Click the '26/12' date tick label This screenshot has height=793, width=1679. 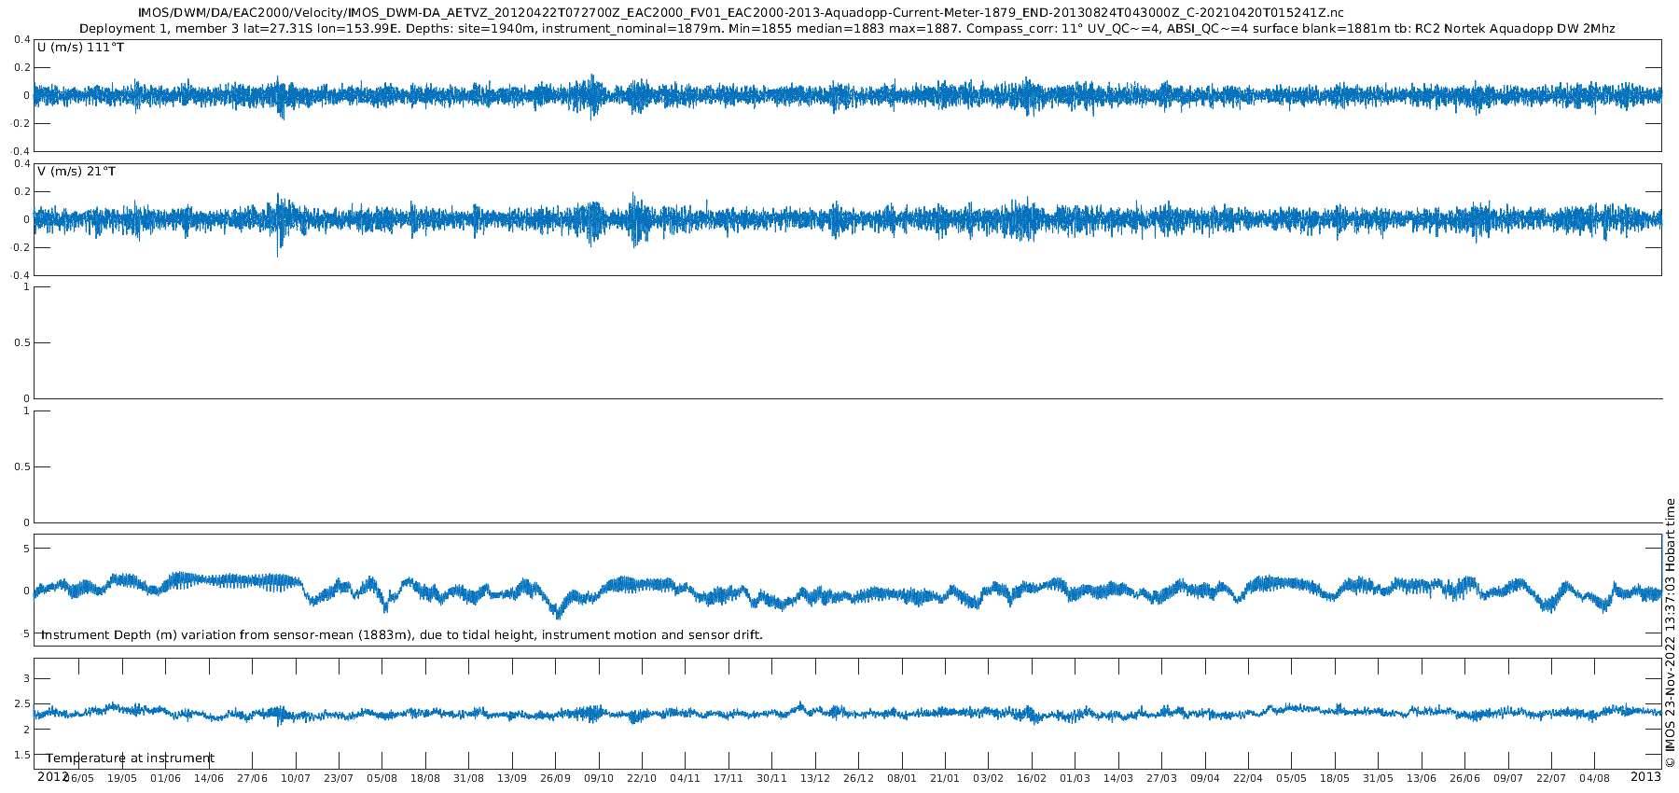tap(858, 778)
